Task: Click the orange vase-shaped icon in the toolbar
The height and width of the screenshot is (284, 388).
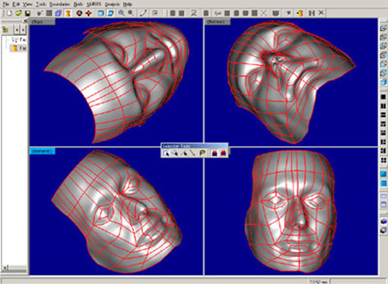Action: click(x=68, y=13)
